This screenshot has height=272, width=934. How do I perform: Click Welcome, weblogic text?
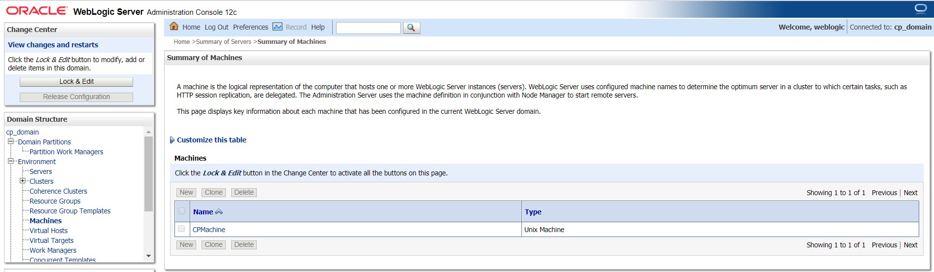(x=811, y=27)
